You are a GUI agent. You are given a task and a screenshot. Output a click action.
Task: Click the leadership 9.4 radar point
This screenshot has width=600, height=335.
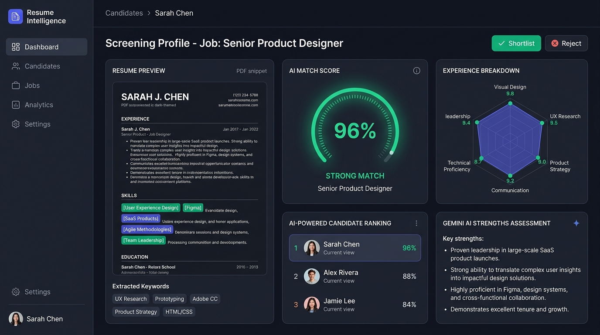477,123
